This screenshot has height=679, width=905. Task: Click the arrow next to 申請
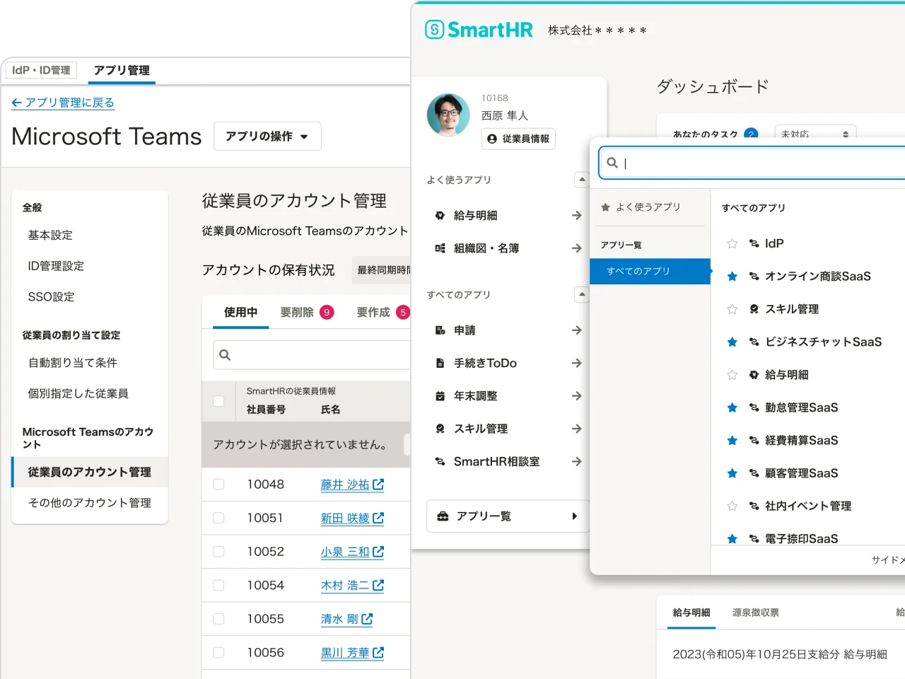577,330
